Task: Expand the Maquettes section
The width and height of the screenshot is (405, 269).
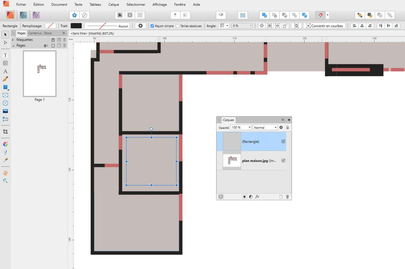Action: [13, 40]
